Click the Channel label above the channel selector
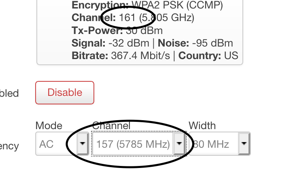293x170 pixels. tap(111, 125)
